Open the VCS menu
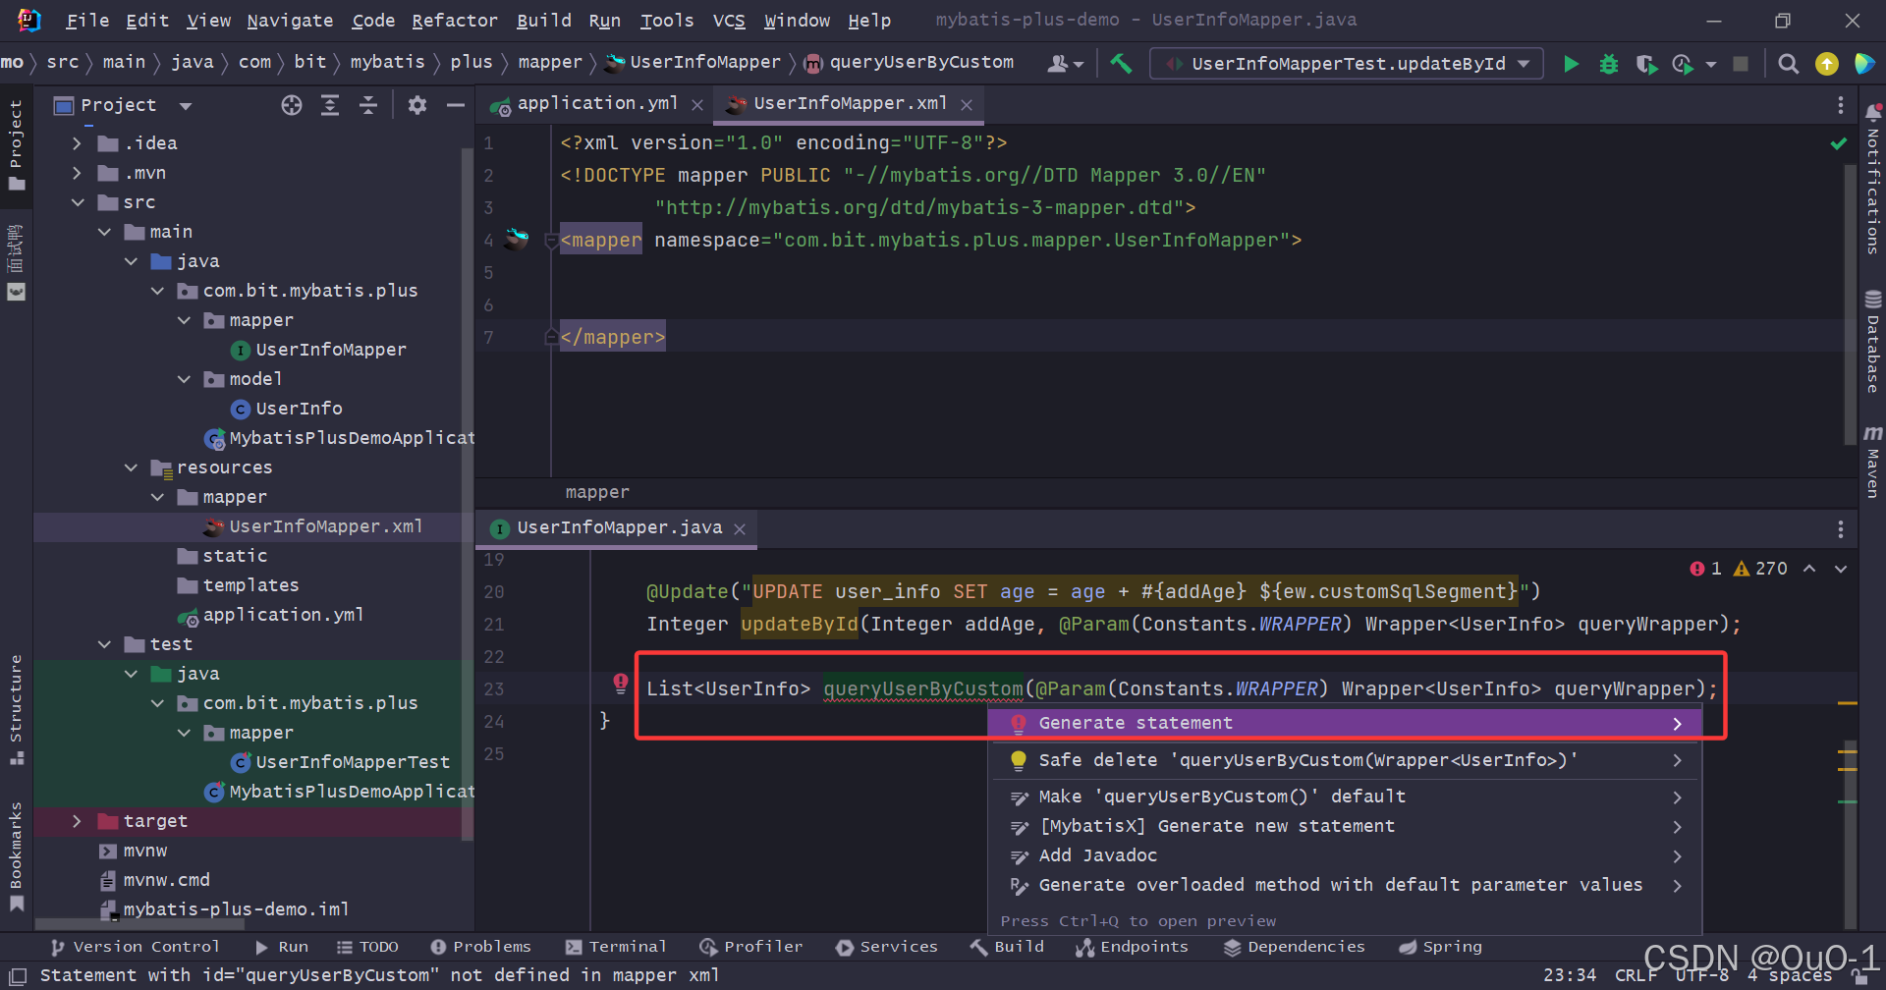The width and height of the screenshot is (1886, 990). point(729,20)
